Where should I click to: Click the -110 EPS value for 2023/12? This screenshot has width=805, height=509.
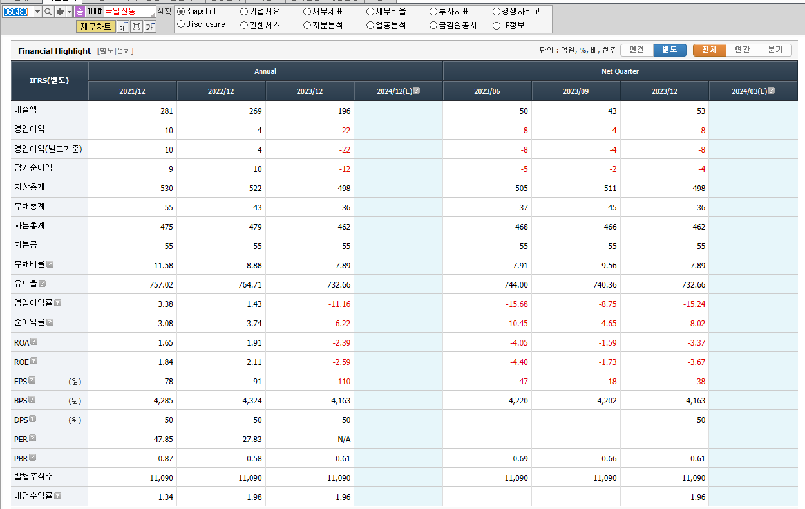click(x=342, y=381)
